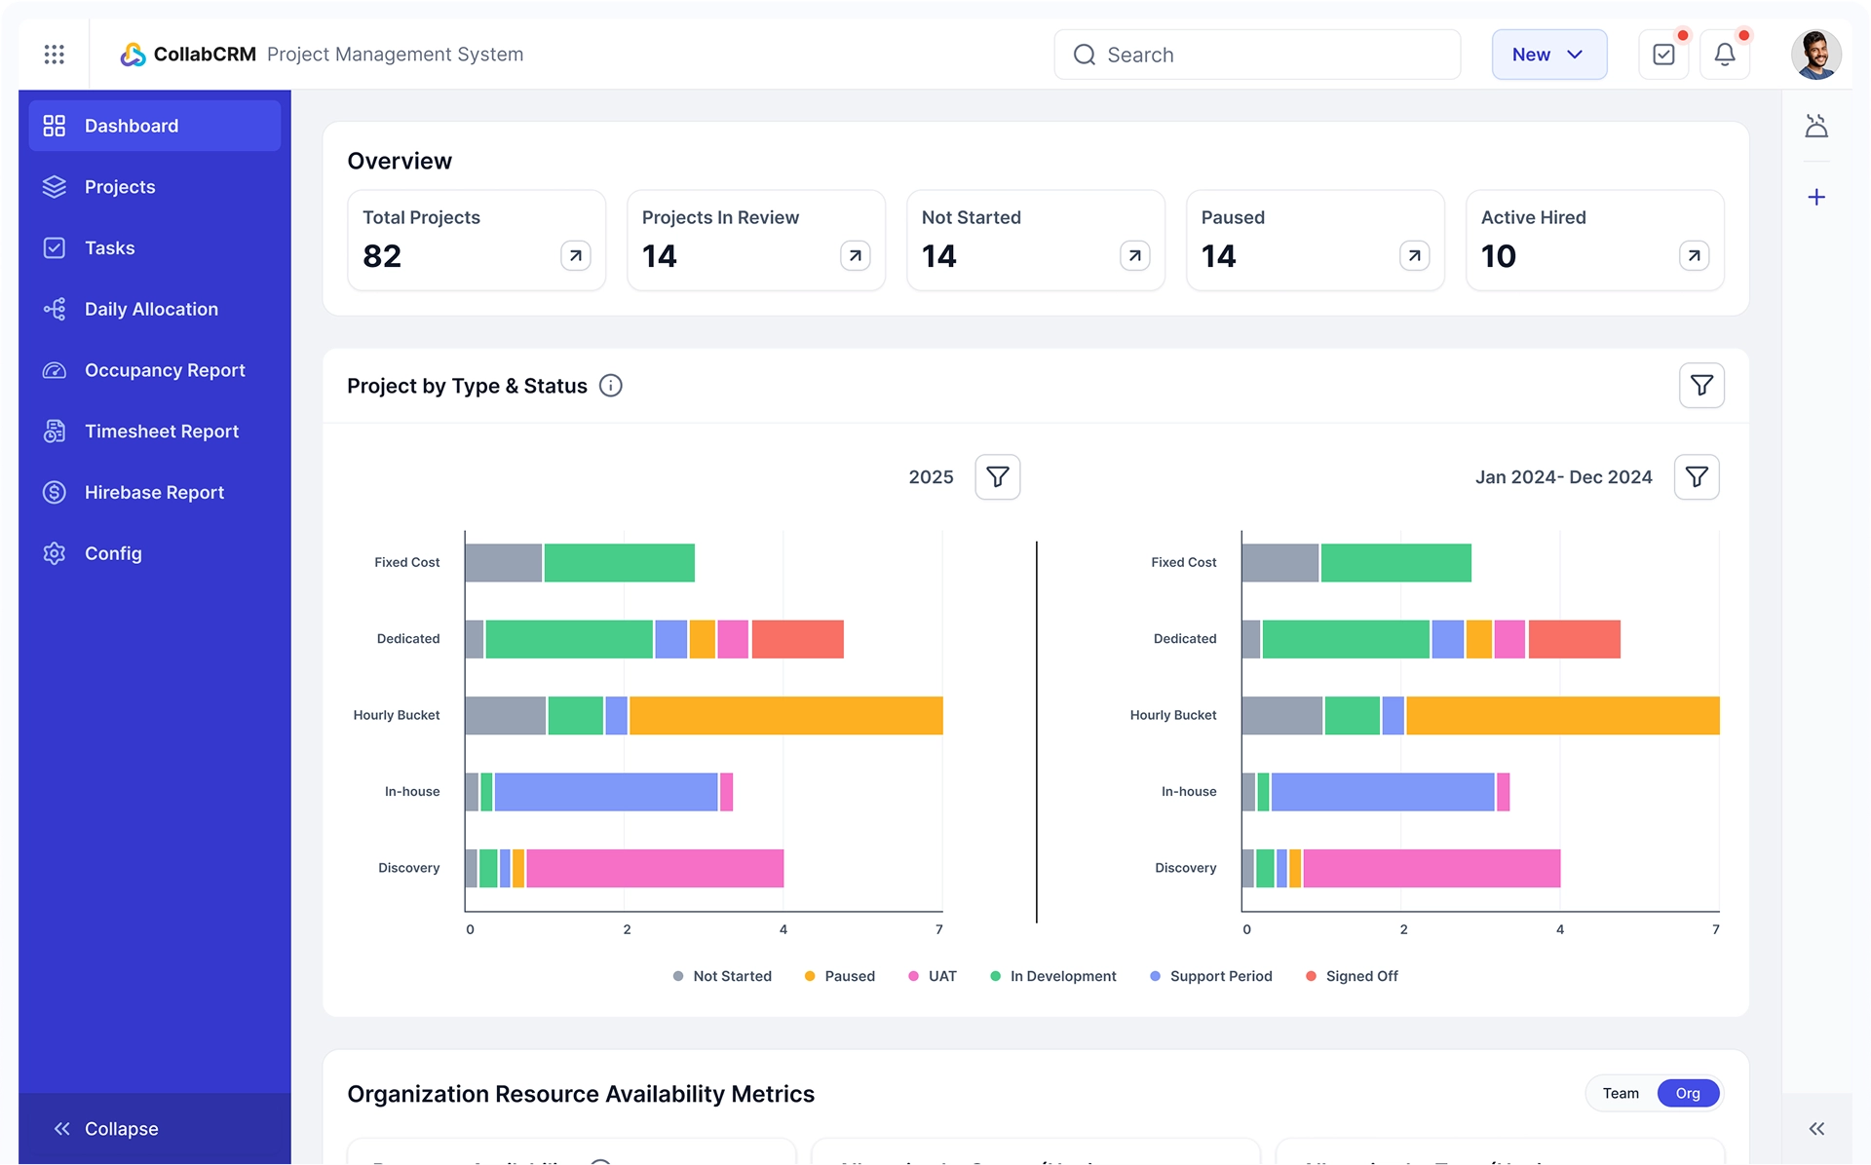Switch metrics view to Team
1871x1165 pixels.
point(1621,1093)
